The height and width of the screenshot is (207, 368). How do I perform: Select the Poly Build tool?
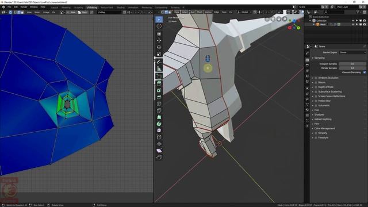pyautogui.click(x=159, y=117)
